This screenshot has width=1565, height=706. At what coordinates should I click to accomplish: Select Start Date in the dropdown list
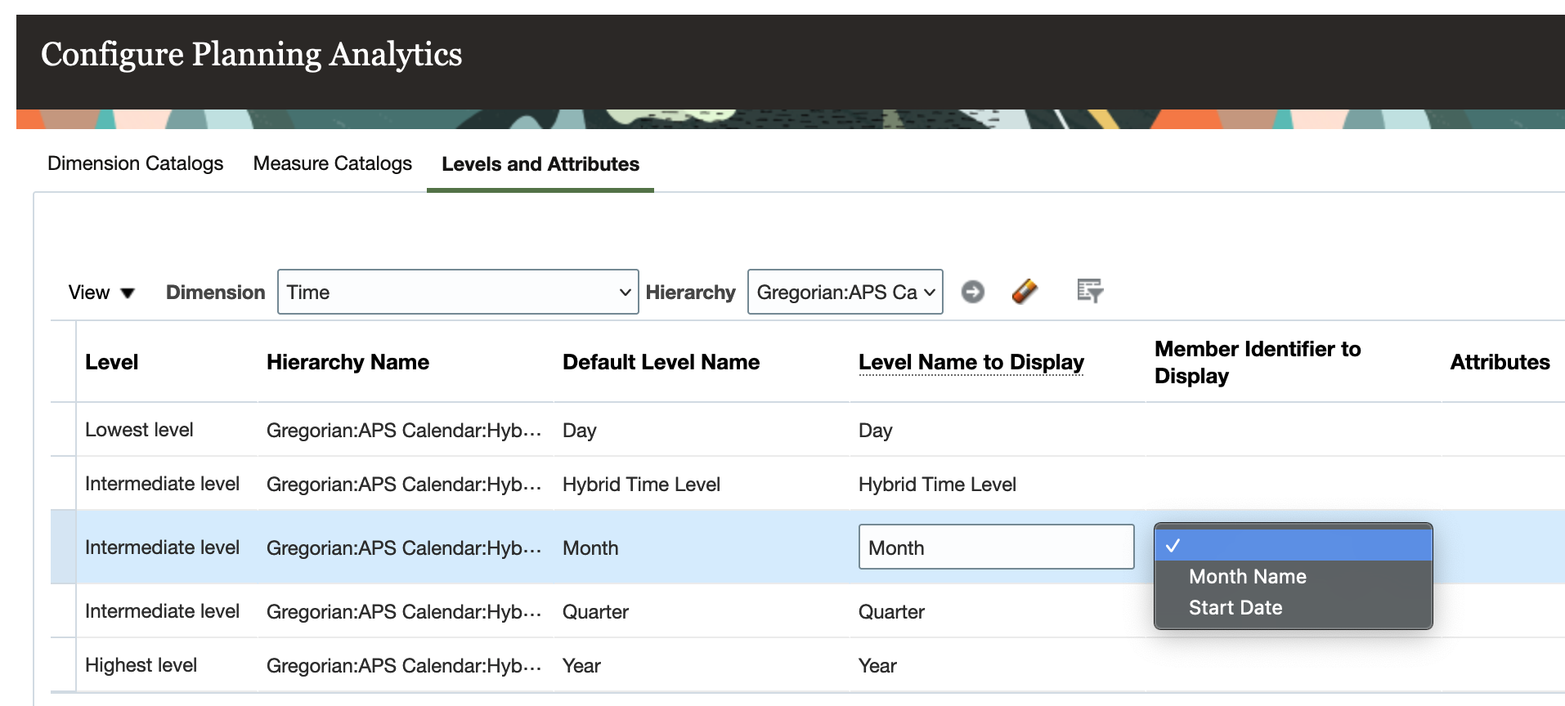coord(1235,608)
